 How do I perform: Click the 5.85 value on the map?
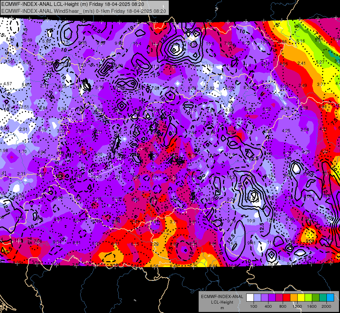click(x=47, y=41)
